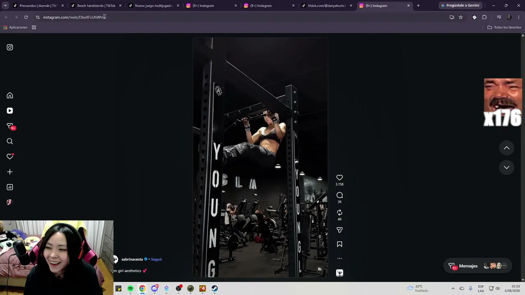Bookmark this page with the star icon
525x295 pixels.
(x=461, y=17)
